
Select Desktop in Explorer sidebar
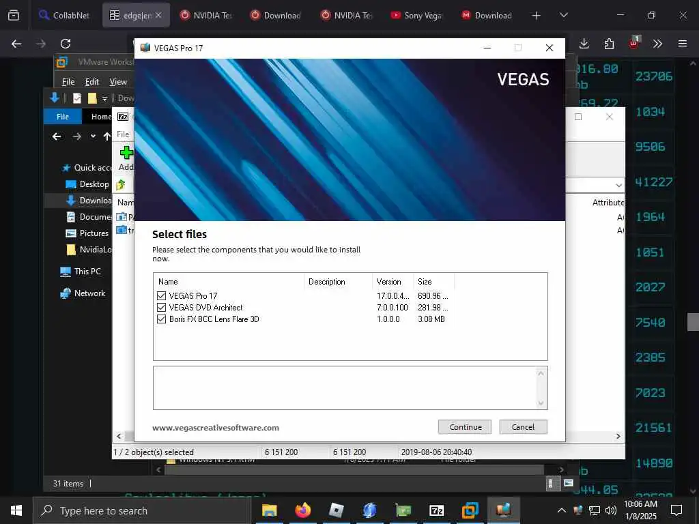(x=87, y=184)
